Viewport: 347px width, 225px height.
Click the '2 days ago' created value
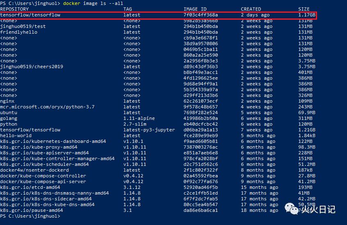[255, 15]
